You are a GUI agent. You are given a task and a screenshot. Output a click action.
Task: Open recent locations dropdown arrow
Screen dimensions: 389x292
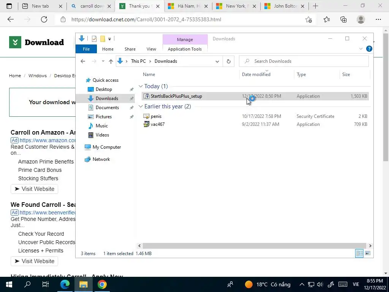point(103,61)
